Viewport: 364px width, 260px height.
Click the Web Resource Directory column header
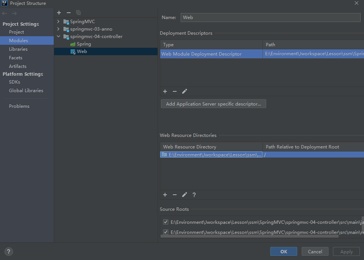click(x=211, y=147)
